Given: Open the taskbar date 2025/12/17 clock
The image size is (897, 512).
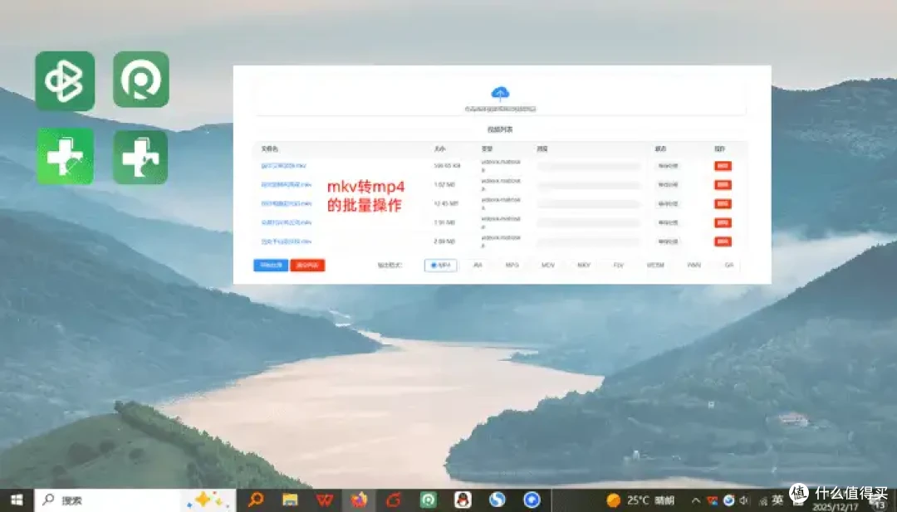Looking at the screenshot, I should tap(836, 506).
